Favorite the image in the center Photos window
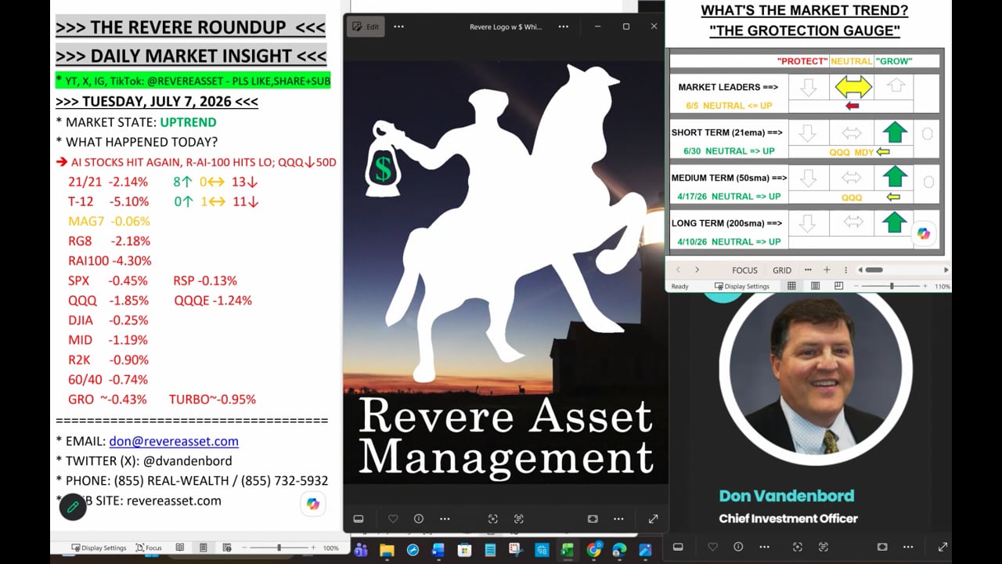Image resolution: width=1002 pixels, height=564 pixels. [393, 519]
